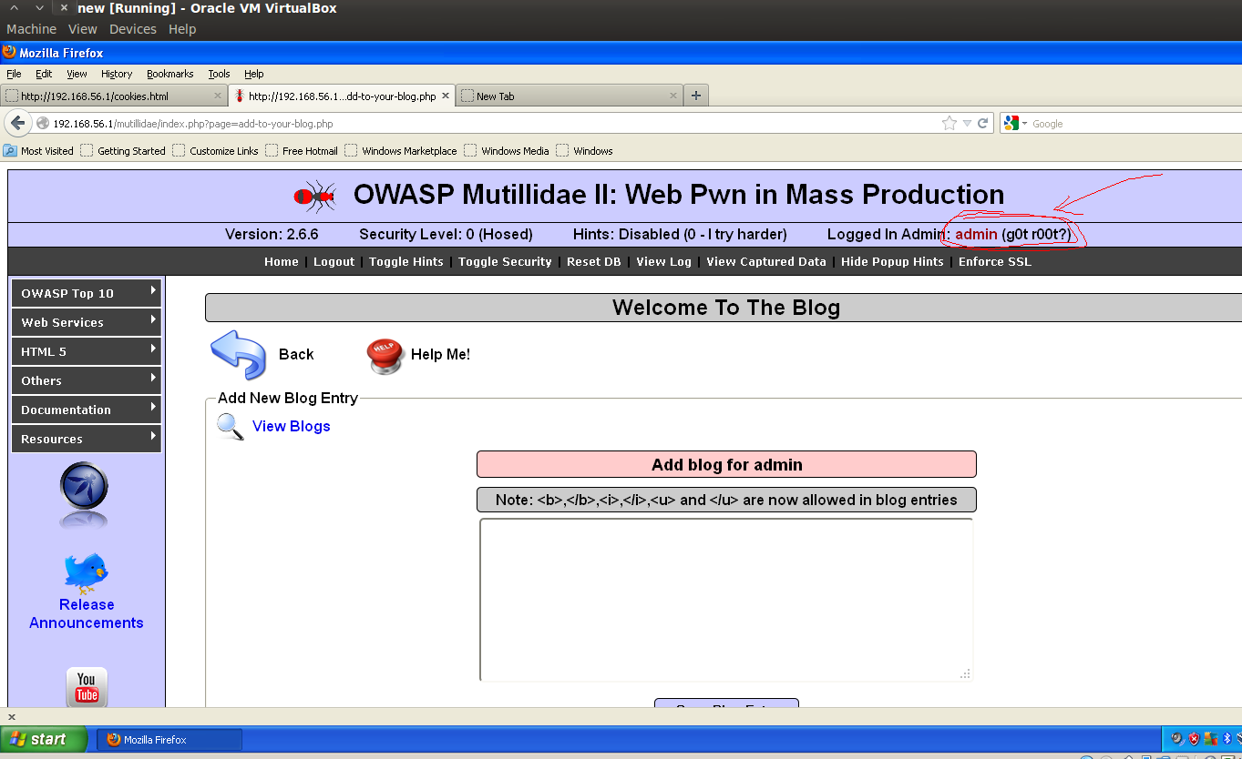The width and height of the screenshot is (1242, 759).
Task: Click the Twitter bird icon
Action: 86,572
